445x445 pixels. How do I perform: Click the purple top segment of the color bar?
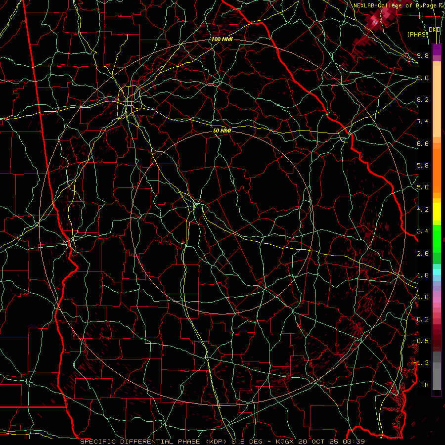437,49
